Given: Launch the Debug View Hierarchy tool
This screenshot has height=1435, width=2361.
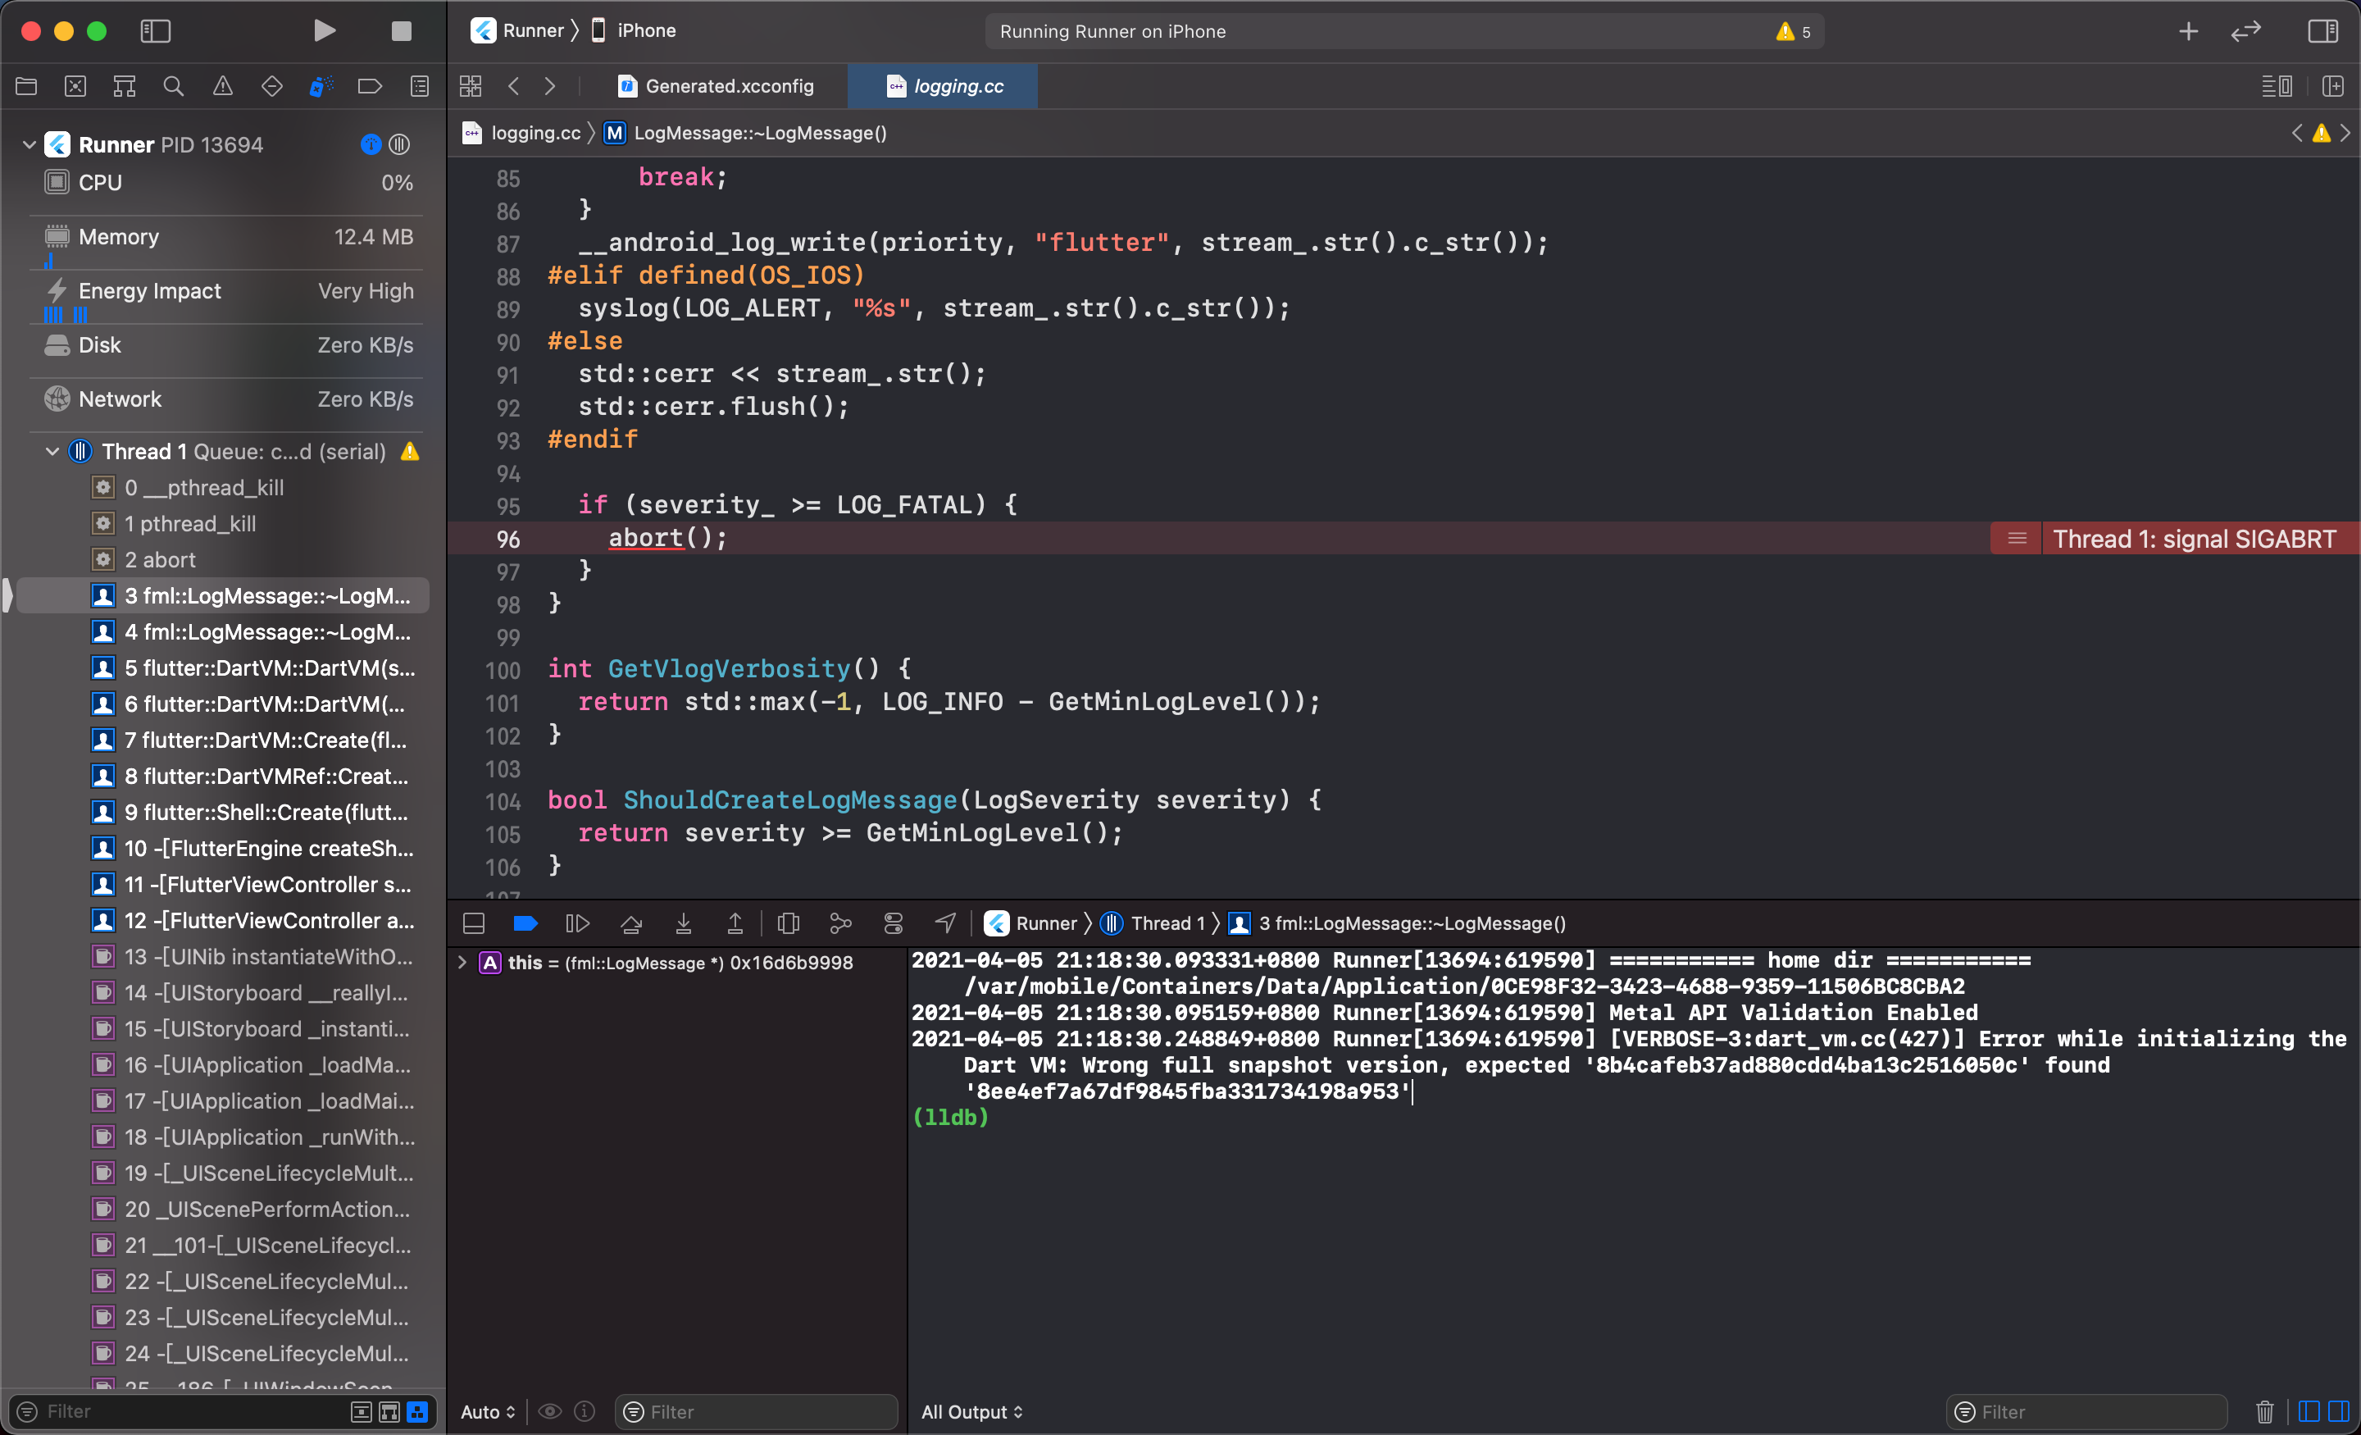Looking at the screenshot, I should pyautogui.click(x=788, y=923).
